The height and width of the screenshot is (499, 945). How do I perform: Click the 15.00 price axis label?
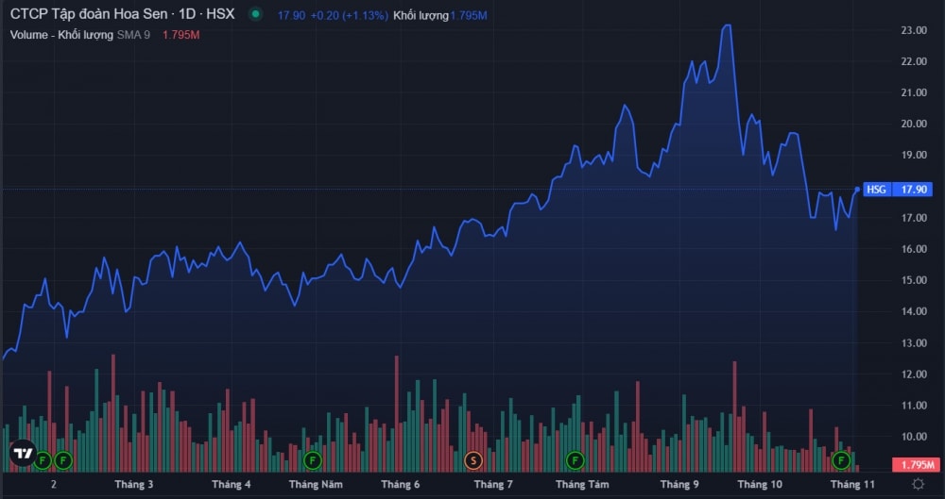point(914,280)
